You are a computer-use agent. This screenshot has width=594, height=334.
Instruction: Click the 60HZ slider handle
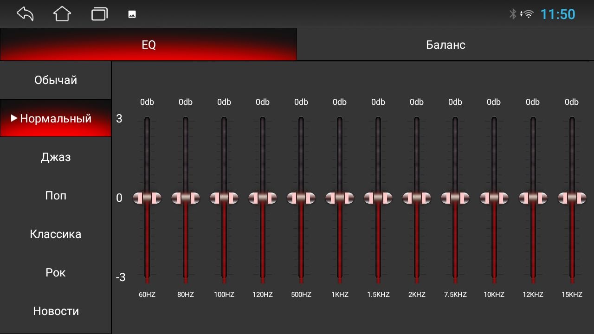[147, 198]
